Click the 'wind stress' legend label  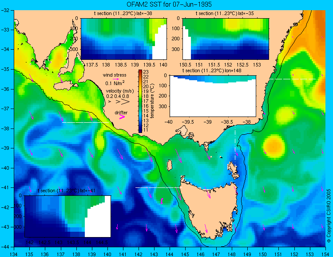115,75
